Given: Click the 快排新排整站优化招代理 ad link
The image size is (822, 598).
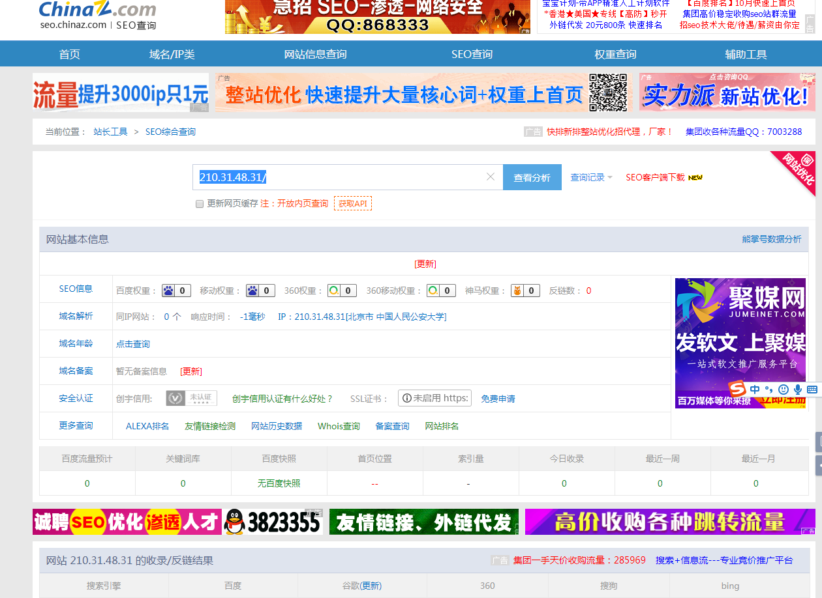Looking at the screenshot, I should 610,132.
